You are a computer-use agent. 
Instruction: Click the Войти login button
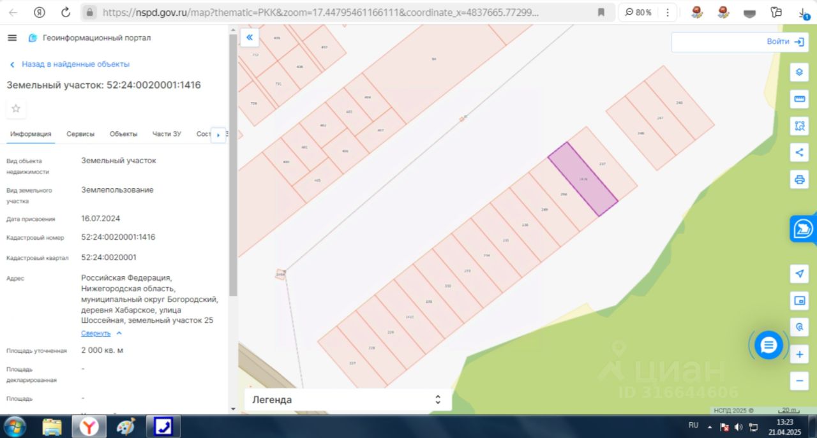(x=786, y=41)
